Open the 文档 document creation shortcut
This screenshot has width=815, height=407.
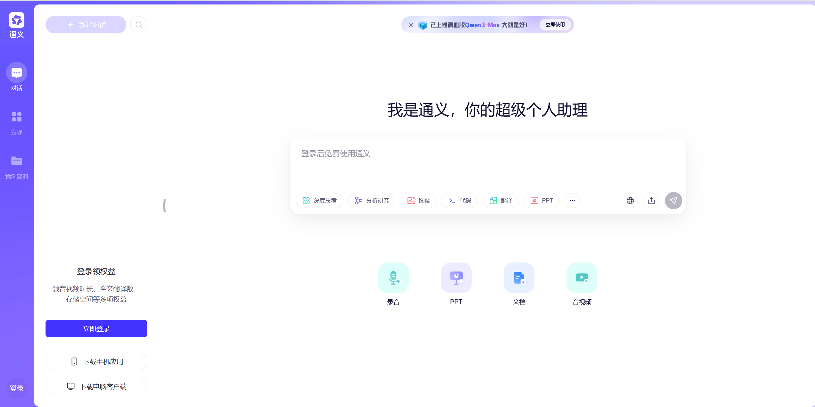click(x=519, y=278)
